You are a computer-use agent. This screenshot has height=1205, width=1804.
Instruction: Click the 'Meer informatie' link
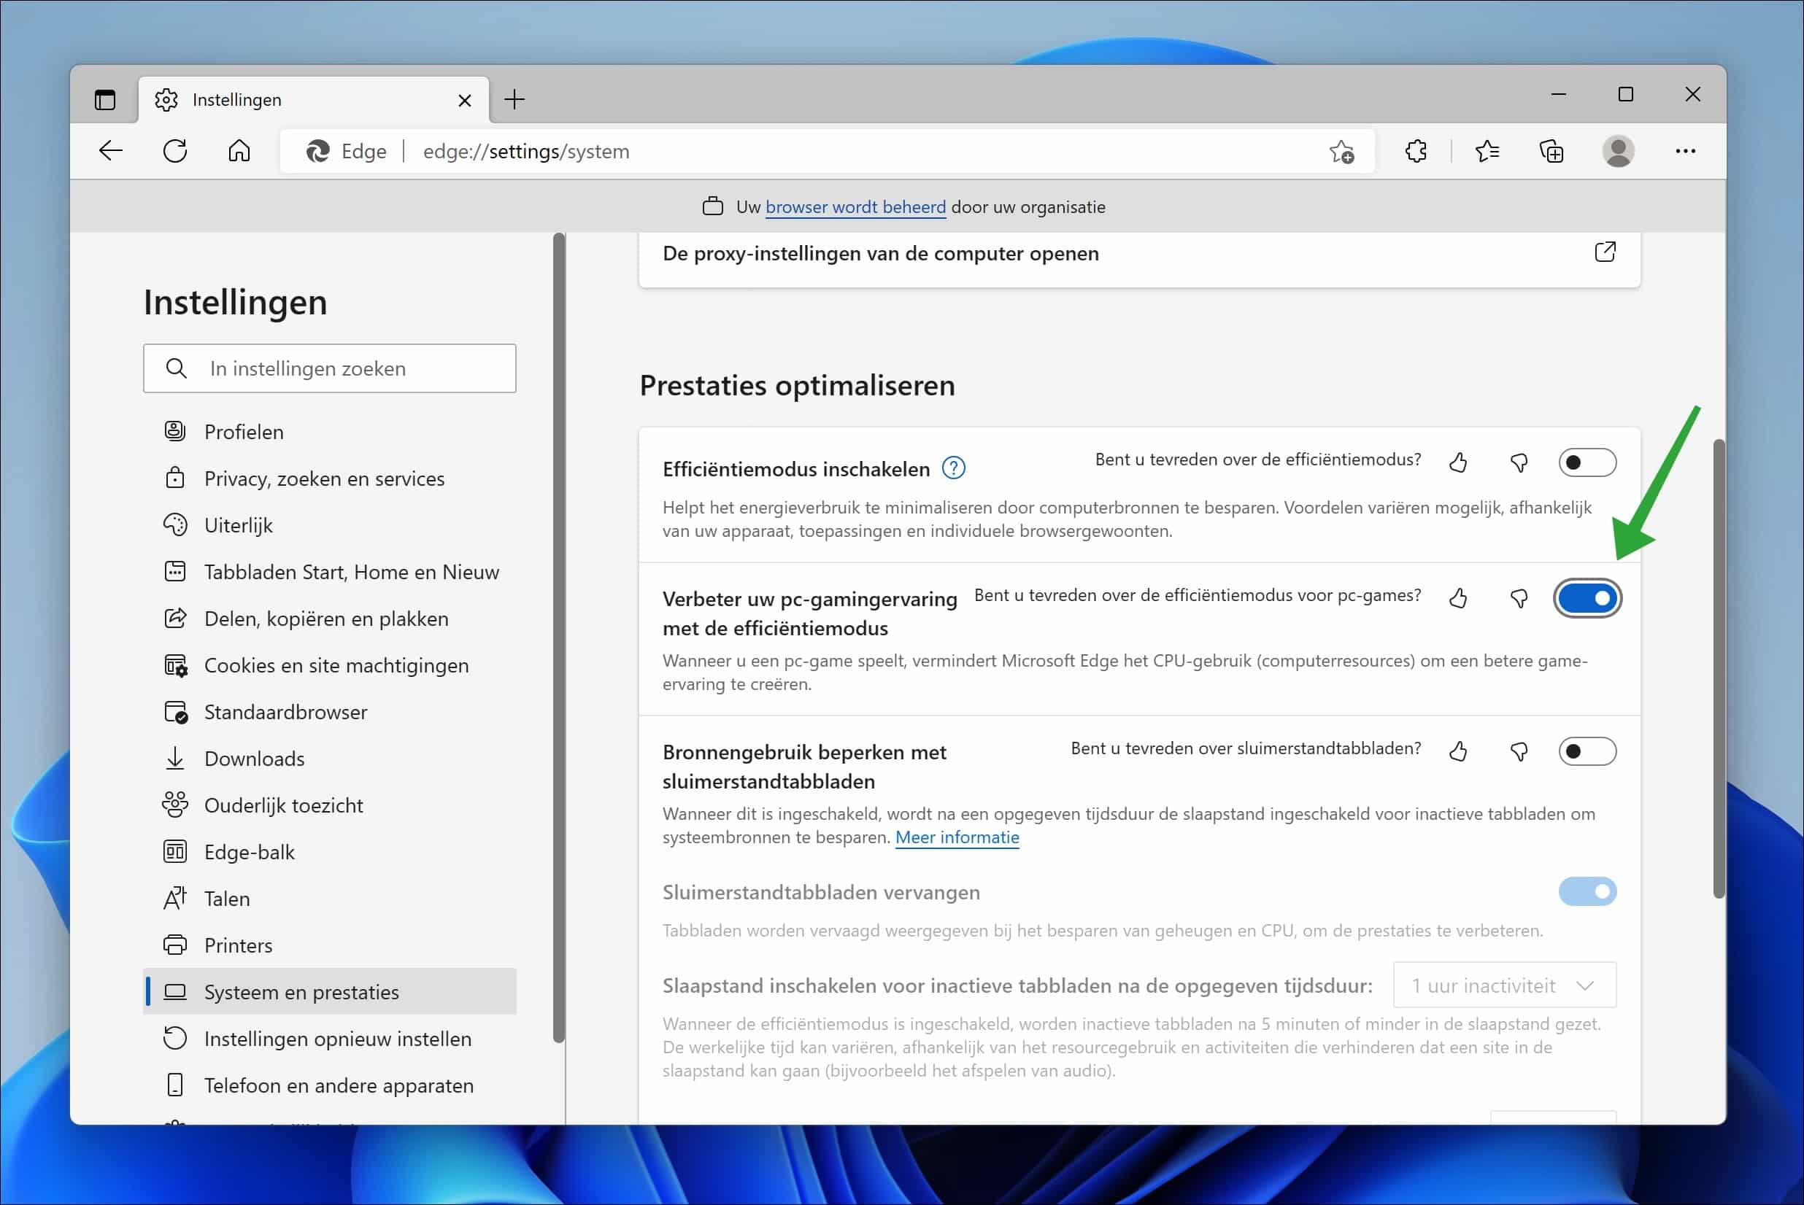[957, 837]
